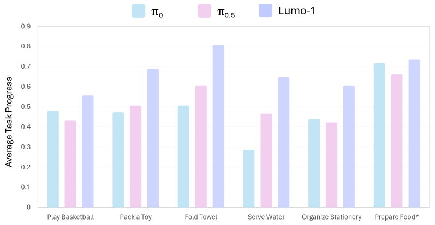Viewport: 435px width, 225px height.
Task: Click the 0.9 y-axis tick label
Action: pyautogui.click(x=26, y=26)
